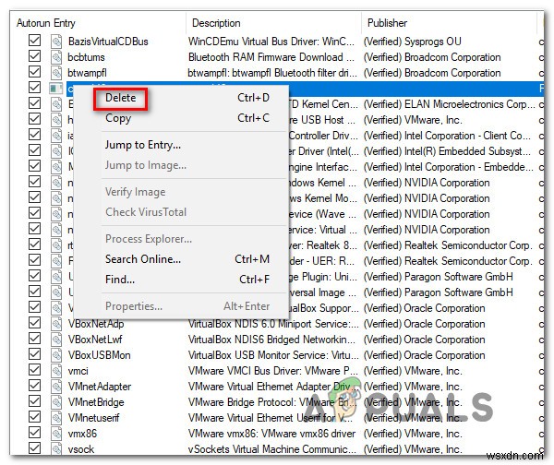Select the vmci entry name
The image size is (554, 465).
78,371
